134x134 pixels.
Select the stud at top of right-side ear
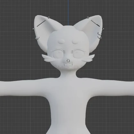tap(88, 17)
